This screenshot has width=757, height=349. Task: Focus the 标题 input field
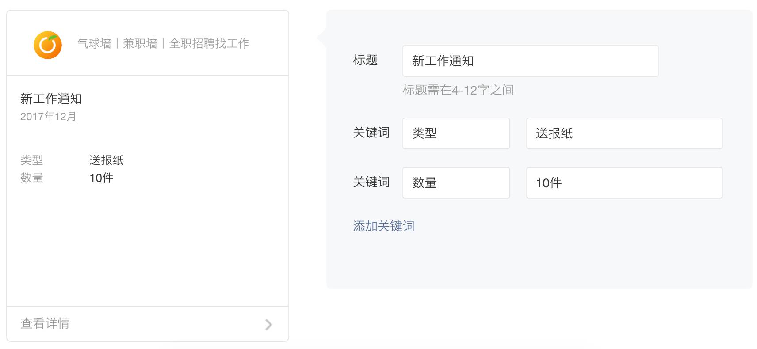click(x=530, y=61)
